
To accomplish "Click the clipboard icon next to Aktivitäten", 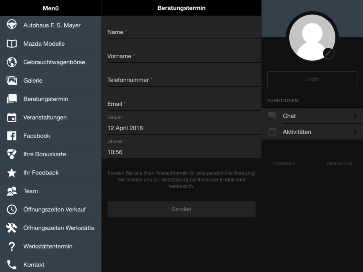I will [x=272, y=132].
